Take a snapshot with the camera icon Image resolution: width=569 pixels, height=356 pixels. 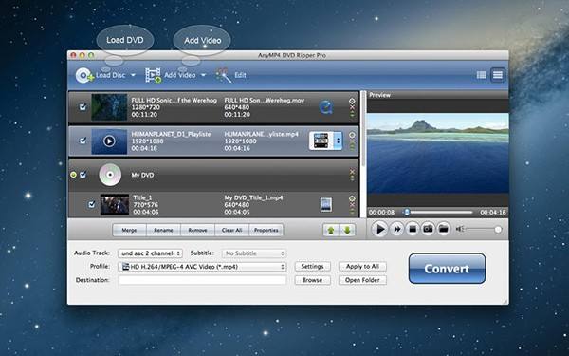428,229
